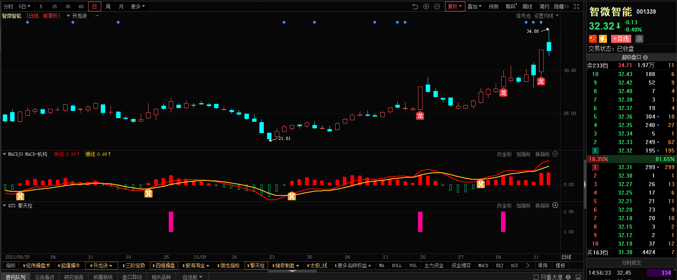Enable the 只看大单 checkbox
677x280 pixels.
536,277
